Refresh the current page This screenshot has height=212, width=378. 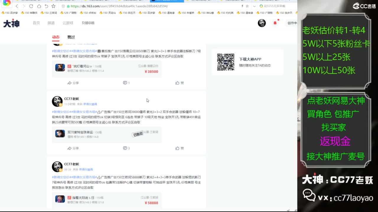pos(31,6)
